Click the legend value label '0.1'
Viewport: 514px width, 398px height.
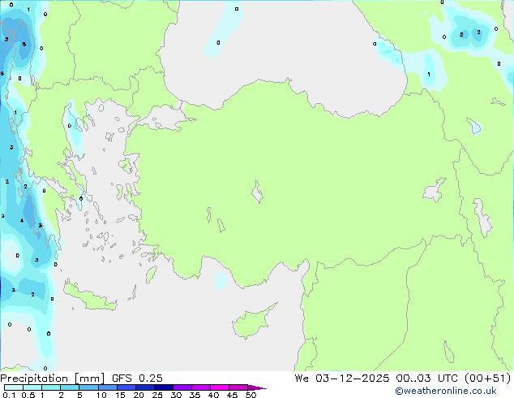click(9, 395)
